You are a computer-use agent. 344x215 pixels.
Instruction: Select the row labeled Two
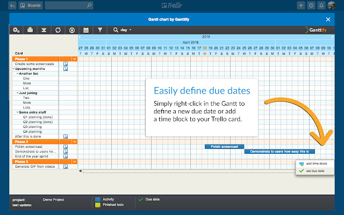tap(45, 98)
